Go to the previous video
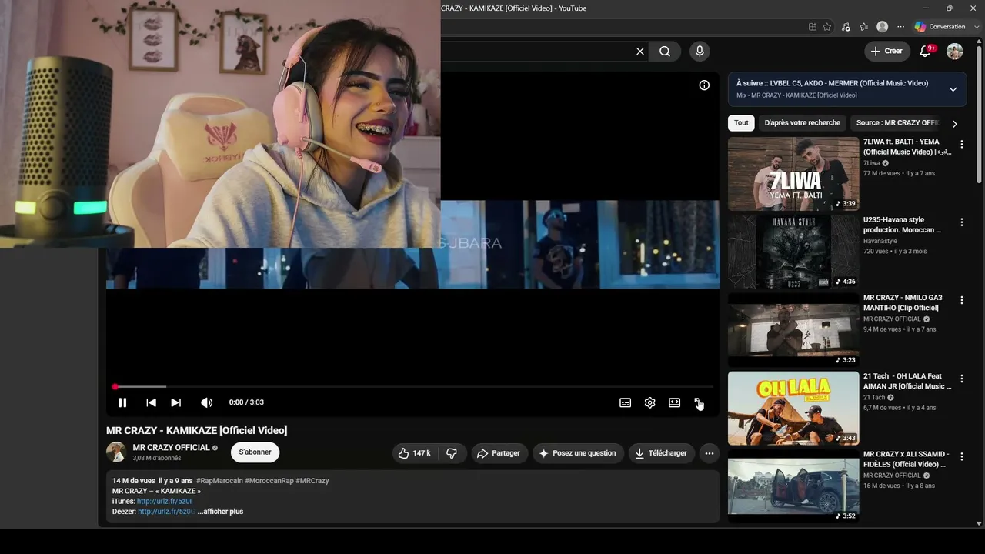This screenshot has height=554, width=985. [x=152, y=402]
